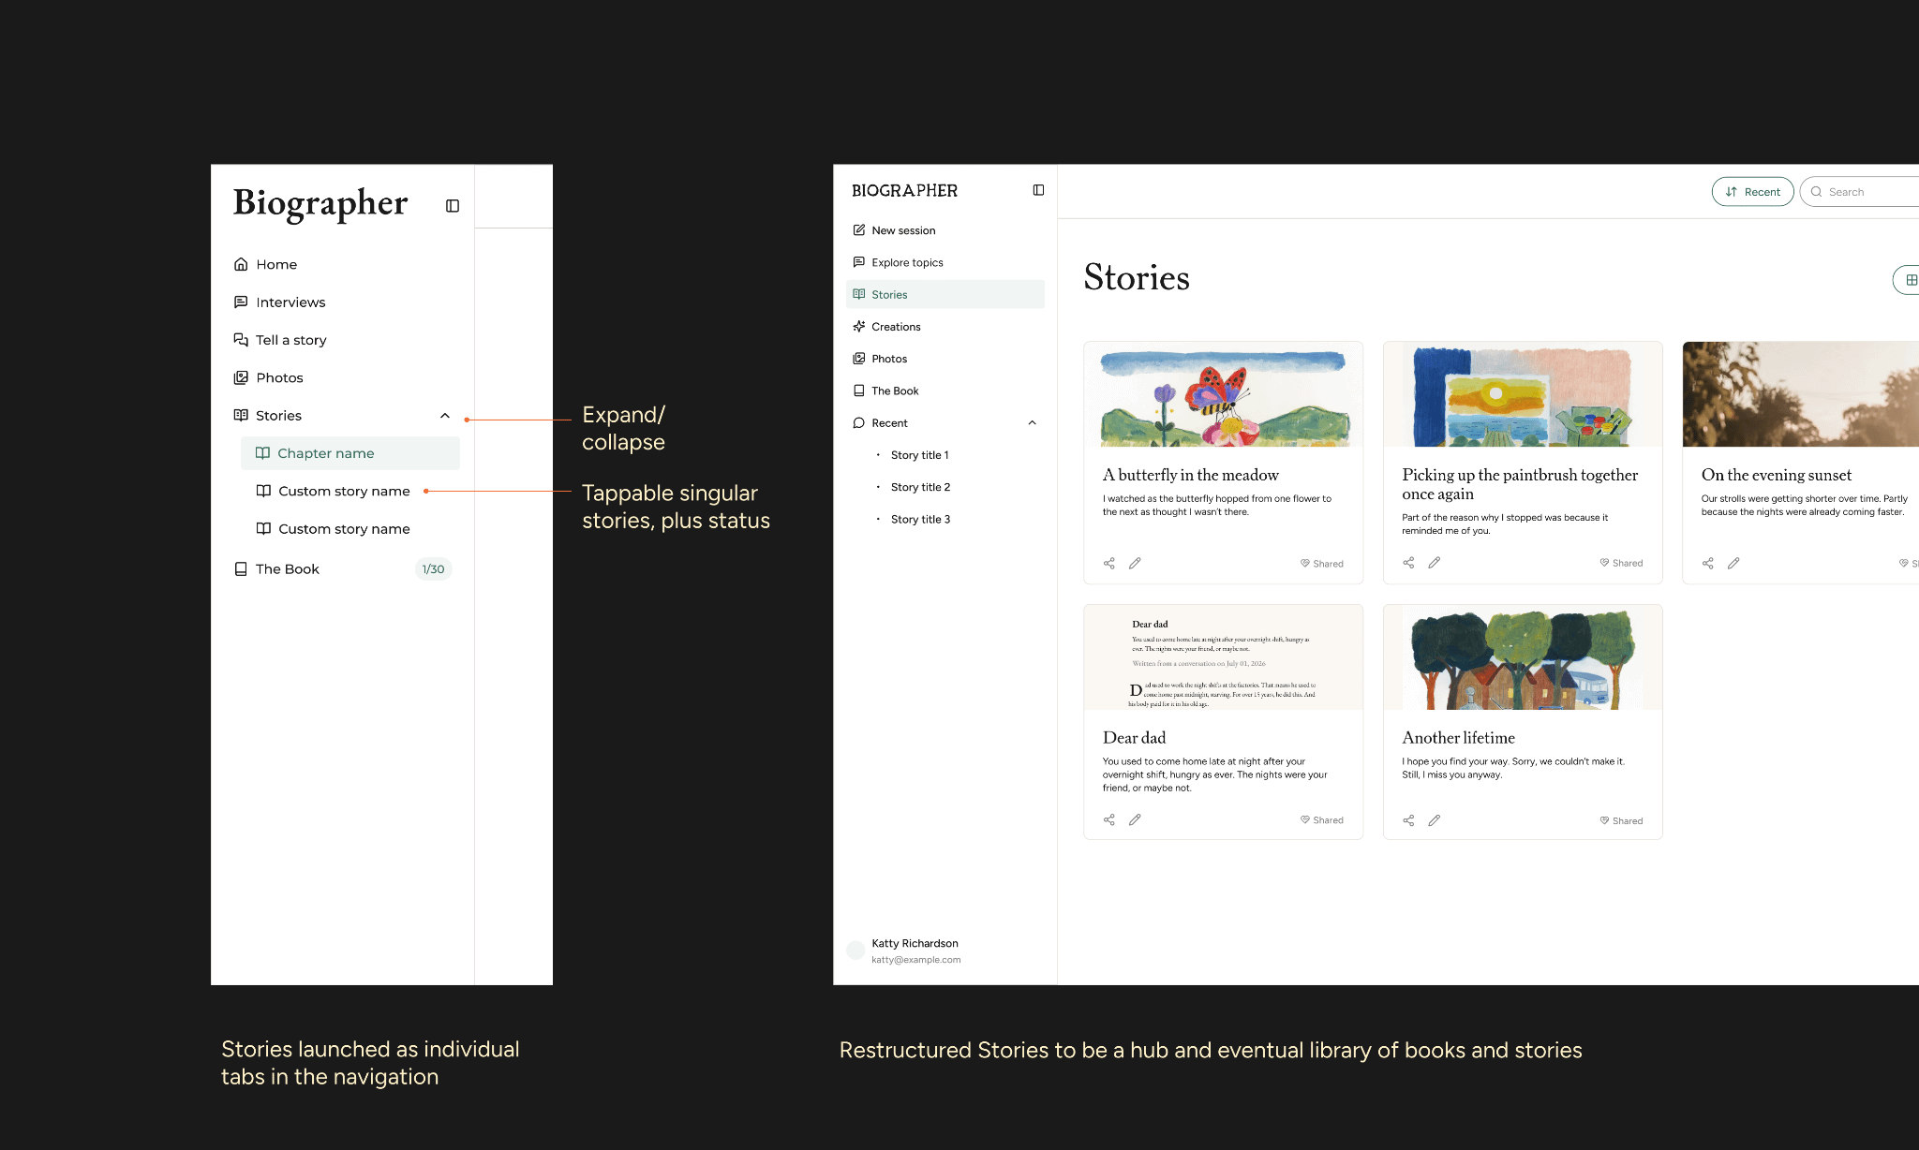Edit the Dear dad story
Viewport: 1919px width, 1150px height.
click(x=1135, y=820)
